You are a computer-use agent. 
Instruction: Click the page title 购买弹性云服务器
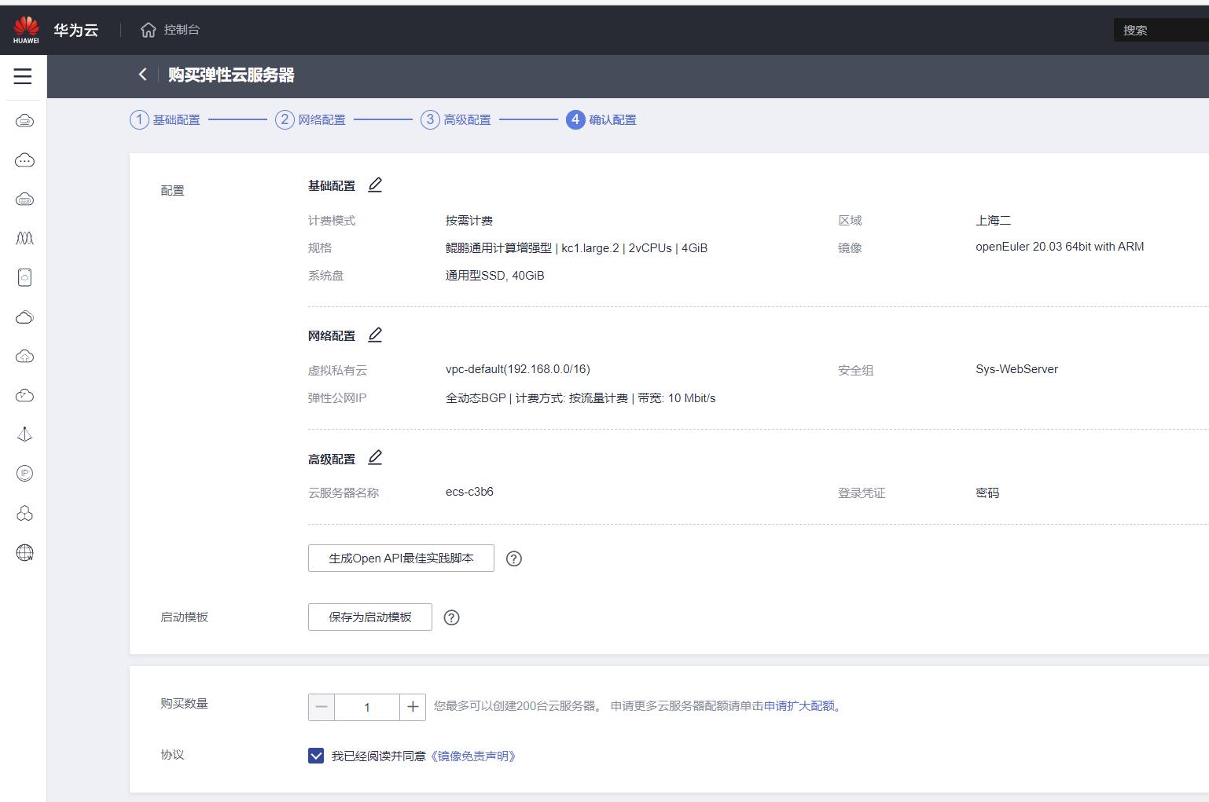point(231,75)
